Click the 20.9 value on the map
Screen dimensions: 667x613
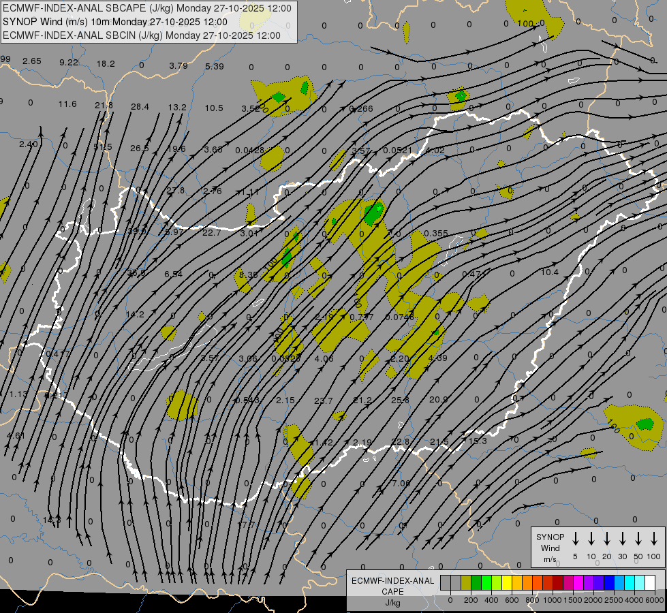coord(438,399)
